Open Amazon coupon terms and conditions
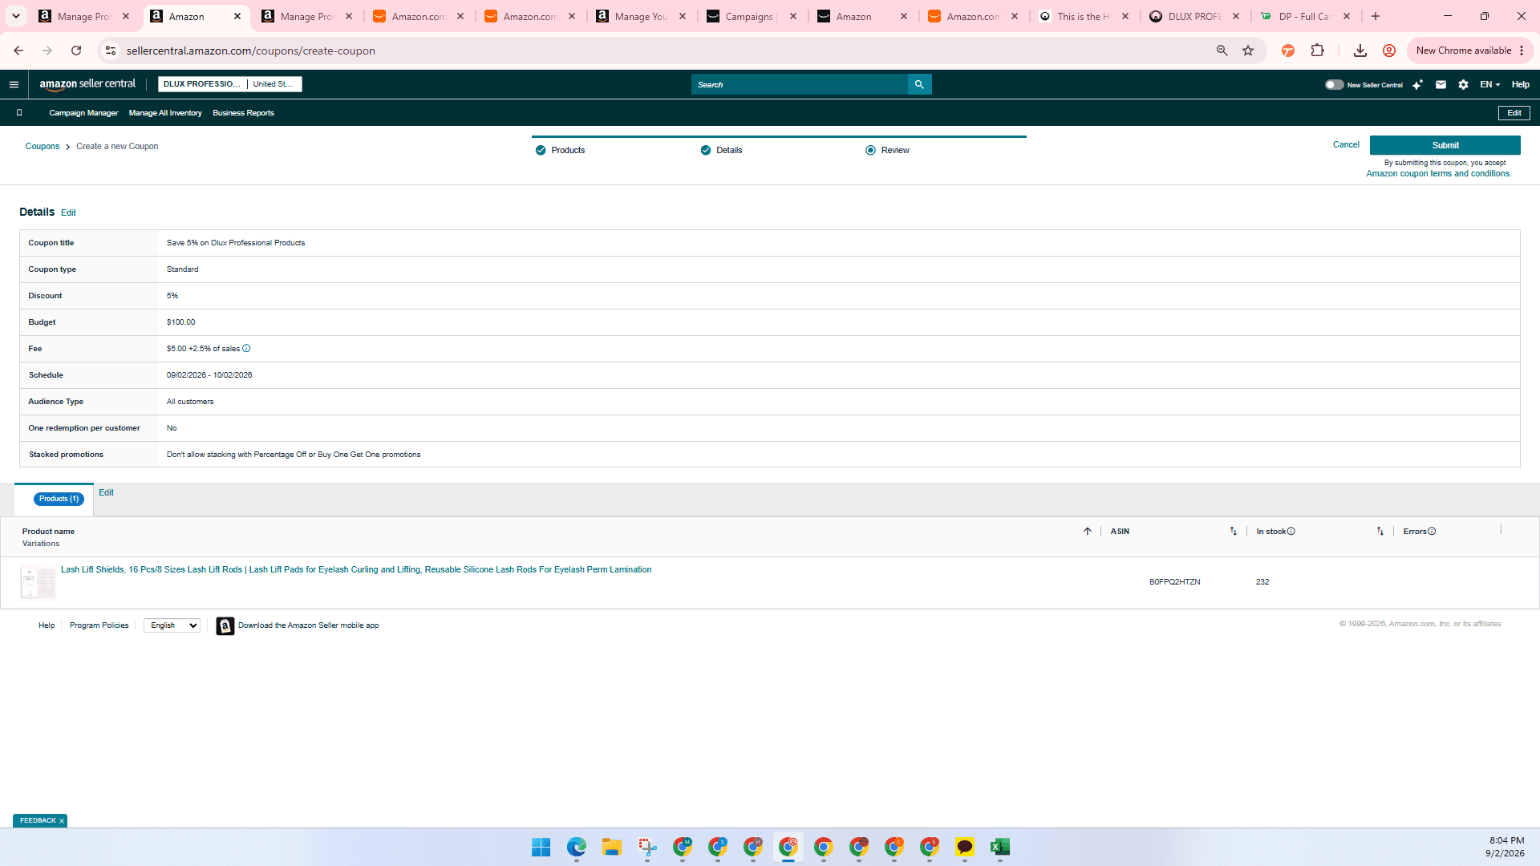This screenshot has height=866, width=1540. (x=1438, y=174)
